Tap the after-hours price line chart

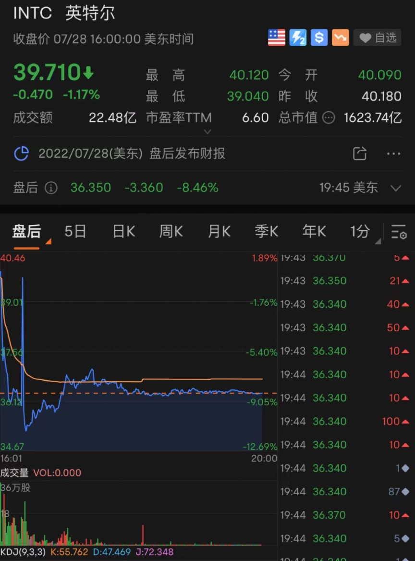point(139,352)
